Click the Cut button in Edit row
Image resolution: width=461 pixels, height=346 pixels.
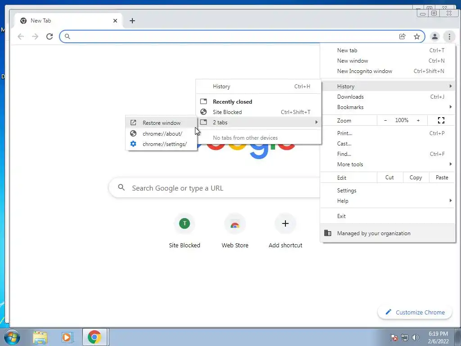[x=389, y=178]
